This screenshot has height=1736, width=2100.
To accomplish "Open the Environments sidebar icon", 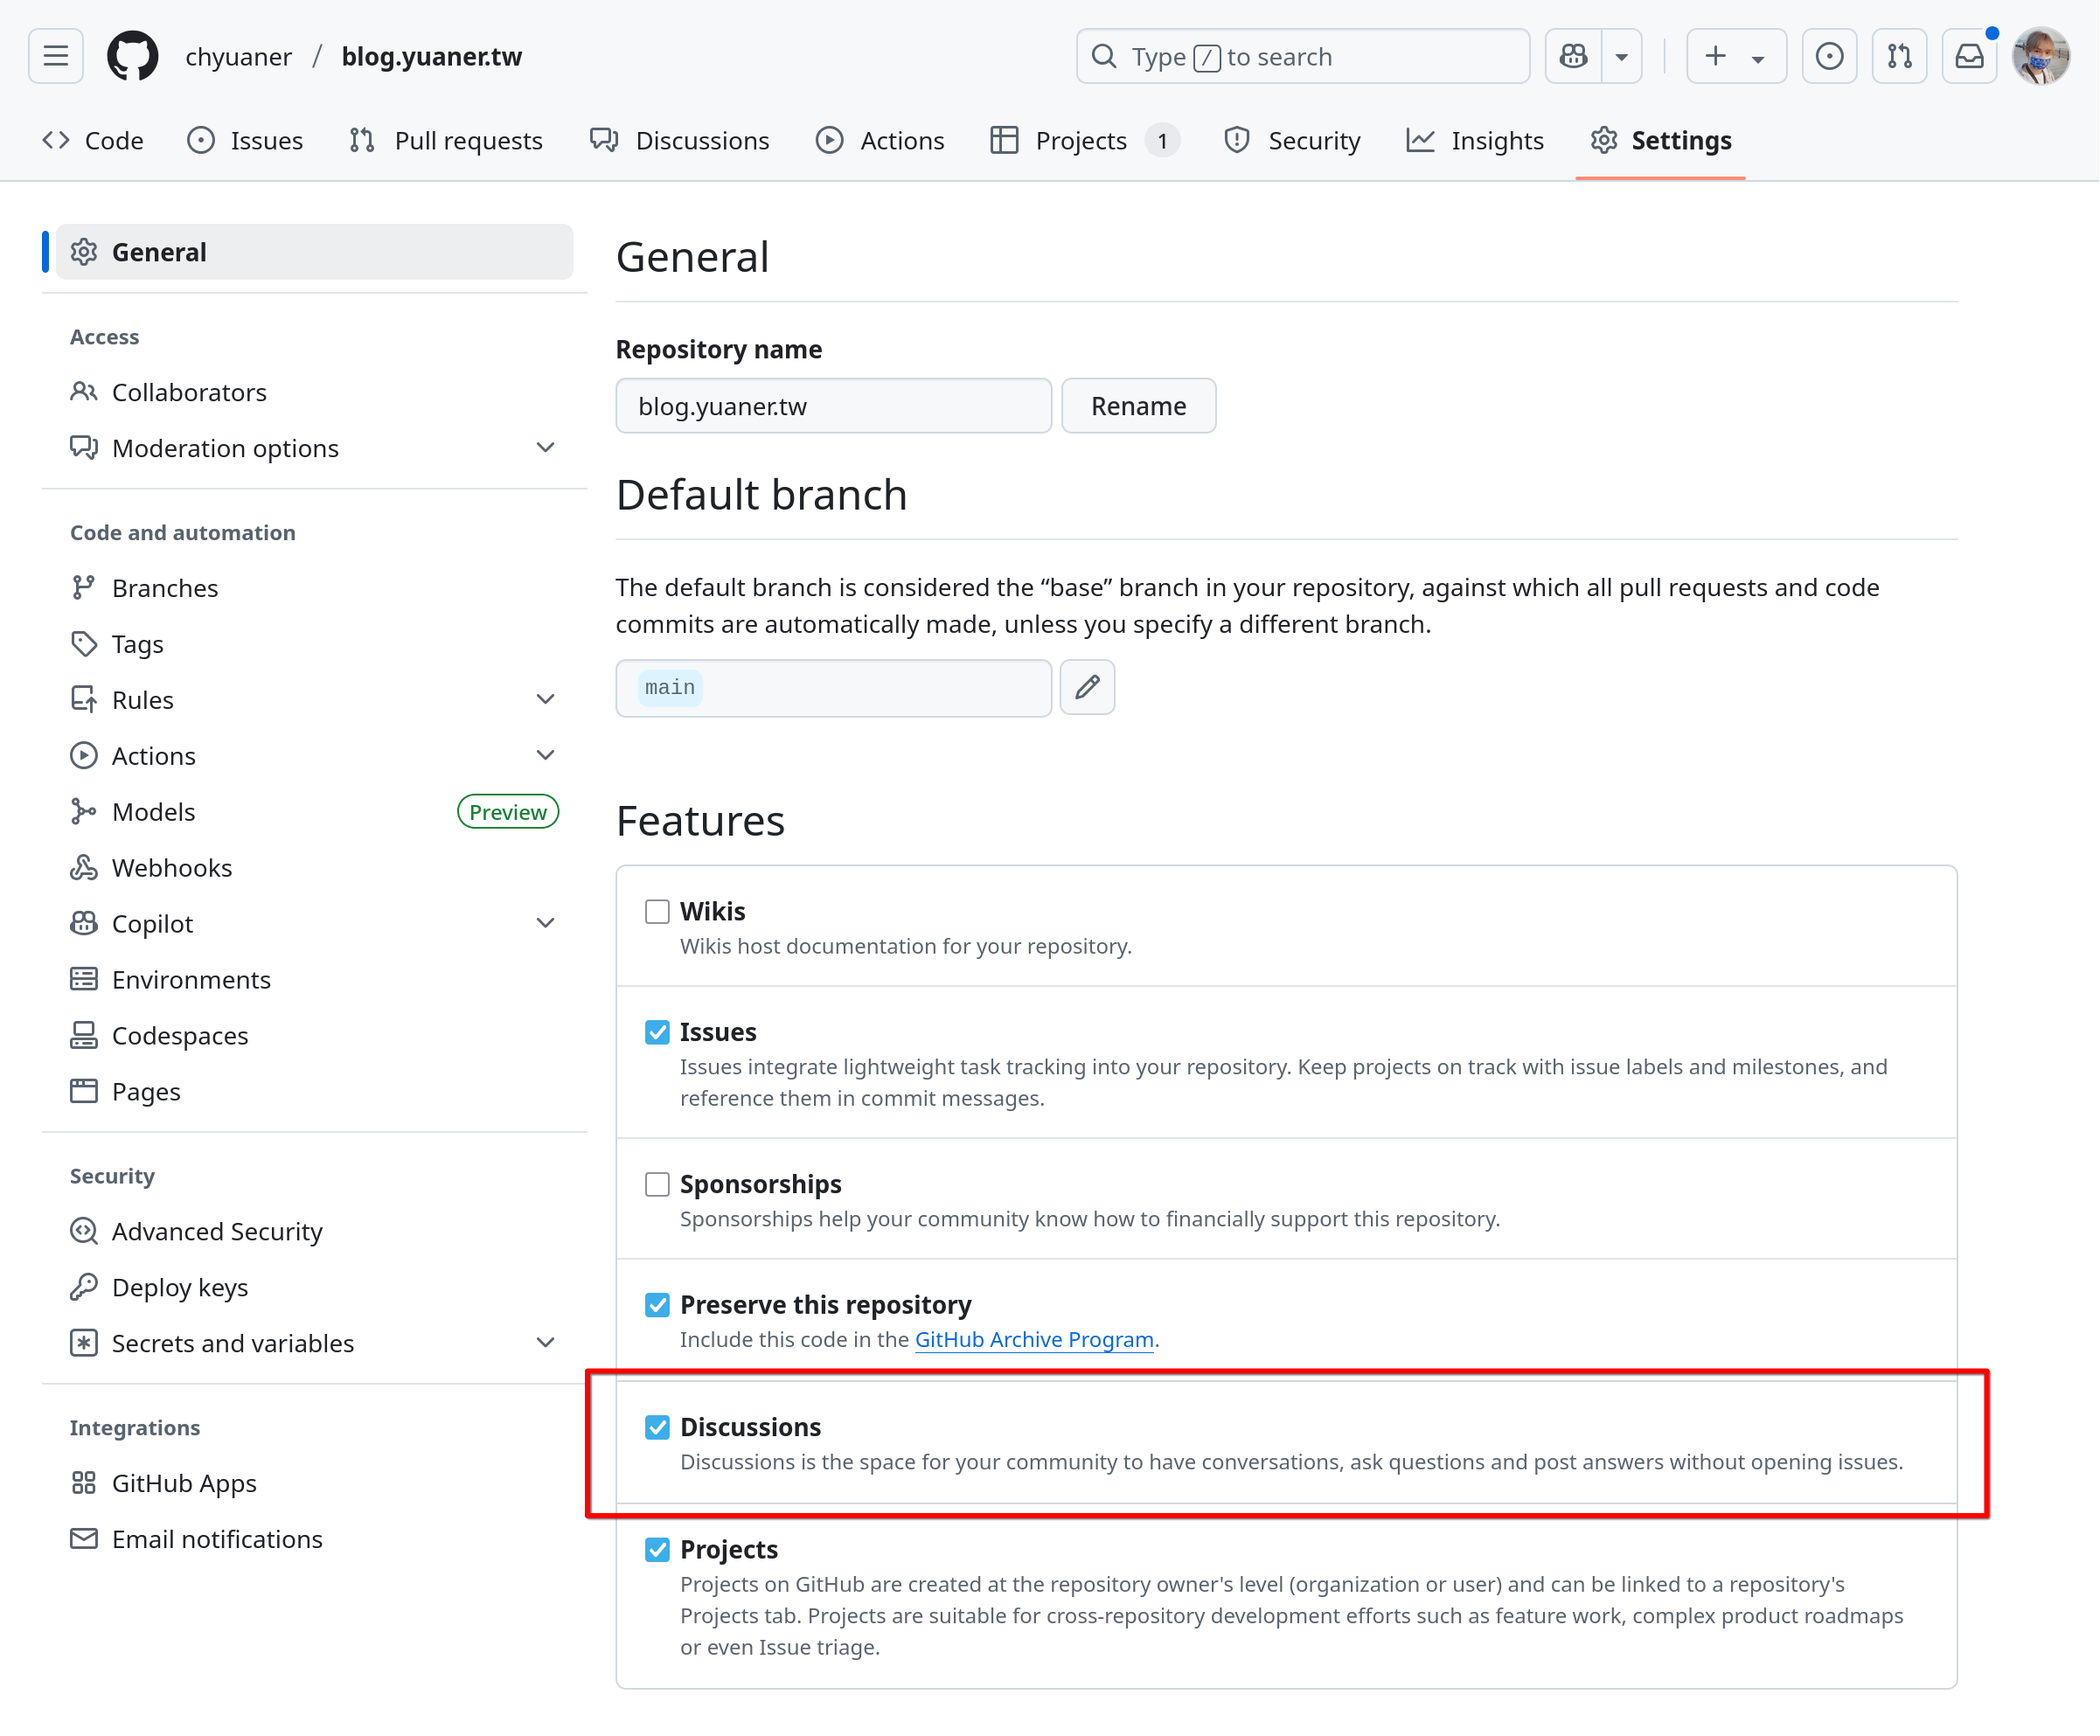I will point(84,980).
